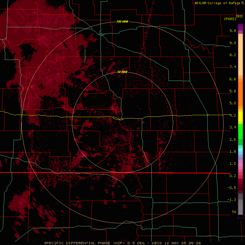Click the 1.8 scale label
The image size is (245, 245).
pos(233,152)
